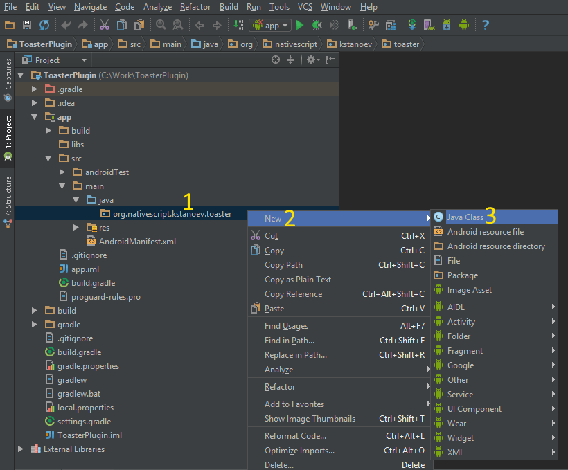Click the Debug bug icon
The width and height of the screenshot is (568, 470).
(317, 26)
